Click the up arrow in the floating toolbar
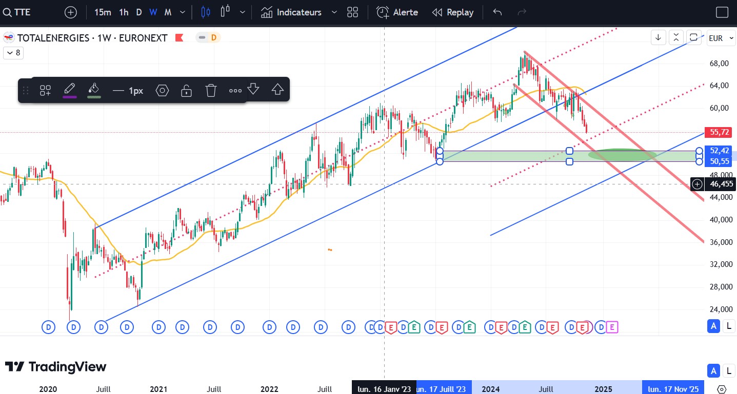 pos(277,89)
